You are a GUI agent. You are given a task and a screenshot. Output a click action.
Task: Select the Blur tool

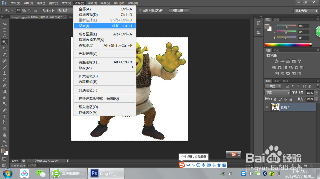point(4,97)
